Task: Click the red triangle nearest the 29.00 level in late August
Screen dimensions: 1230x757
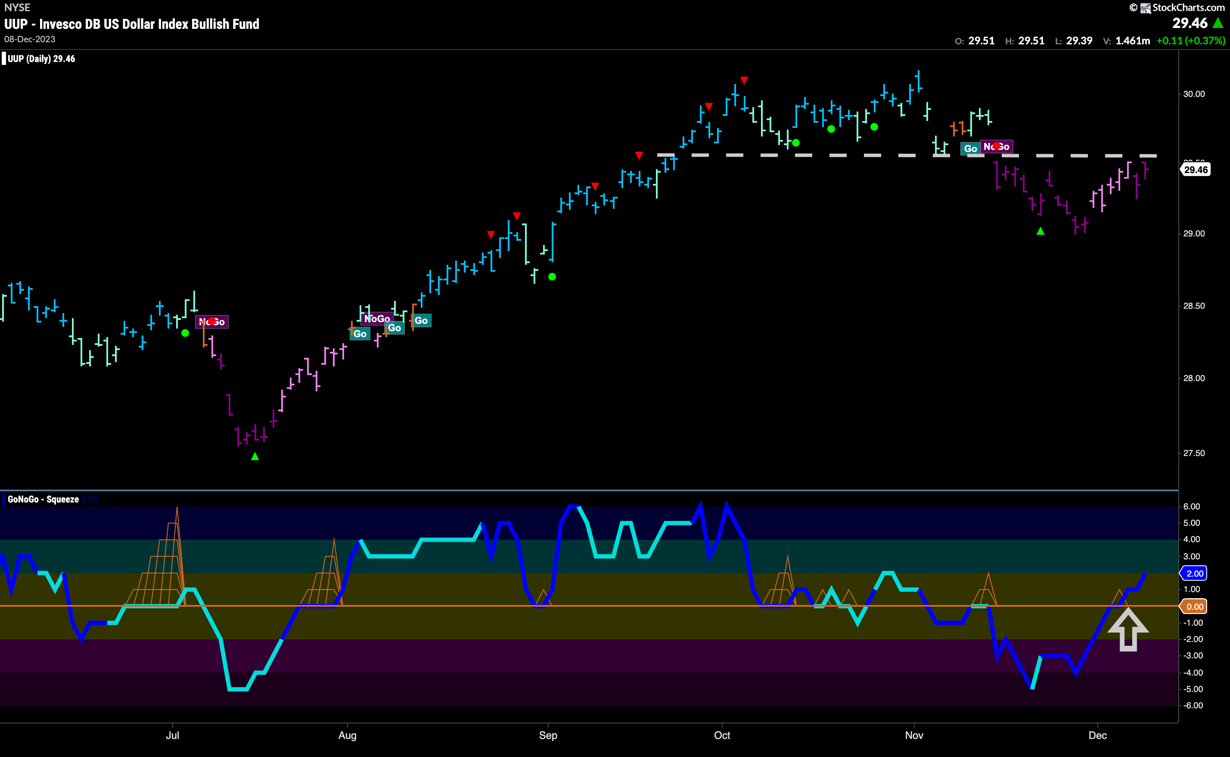Action: 491,235
